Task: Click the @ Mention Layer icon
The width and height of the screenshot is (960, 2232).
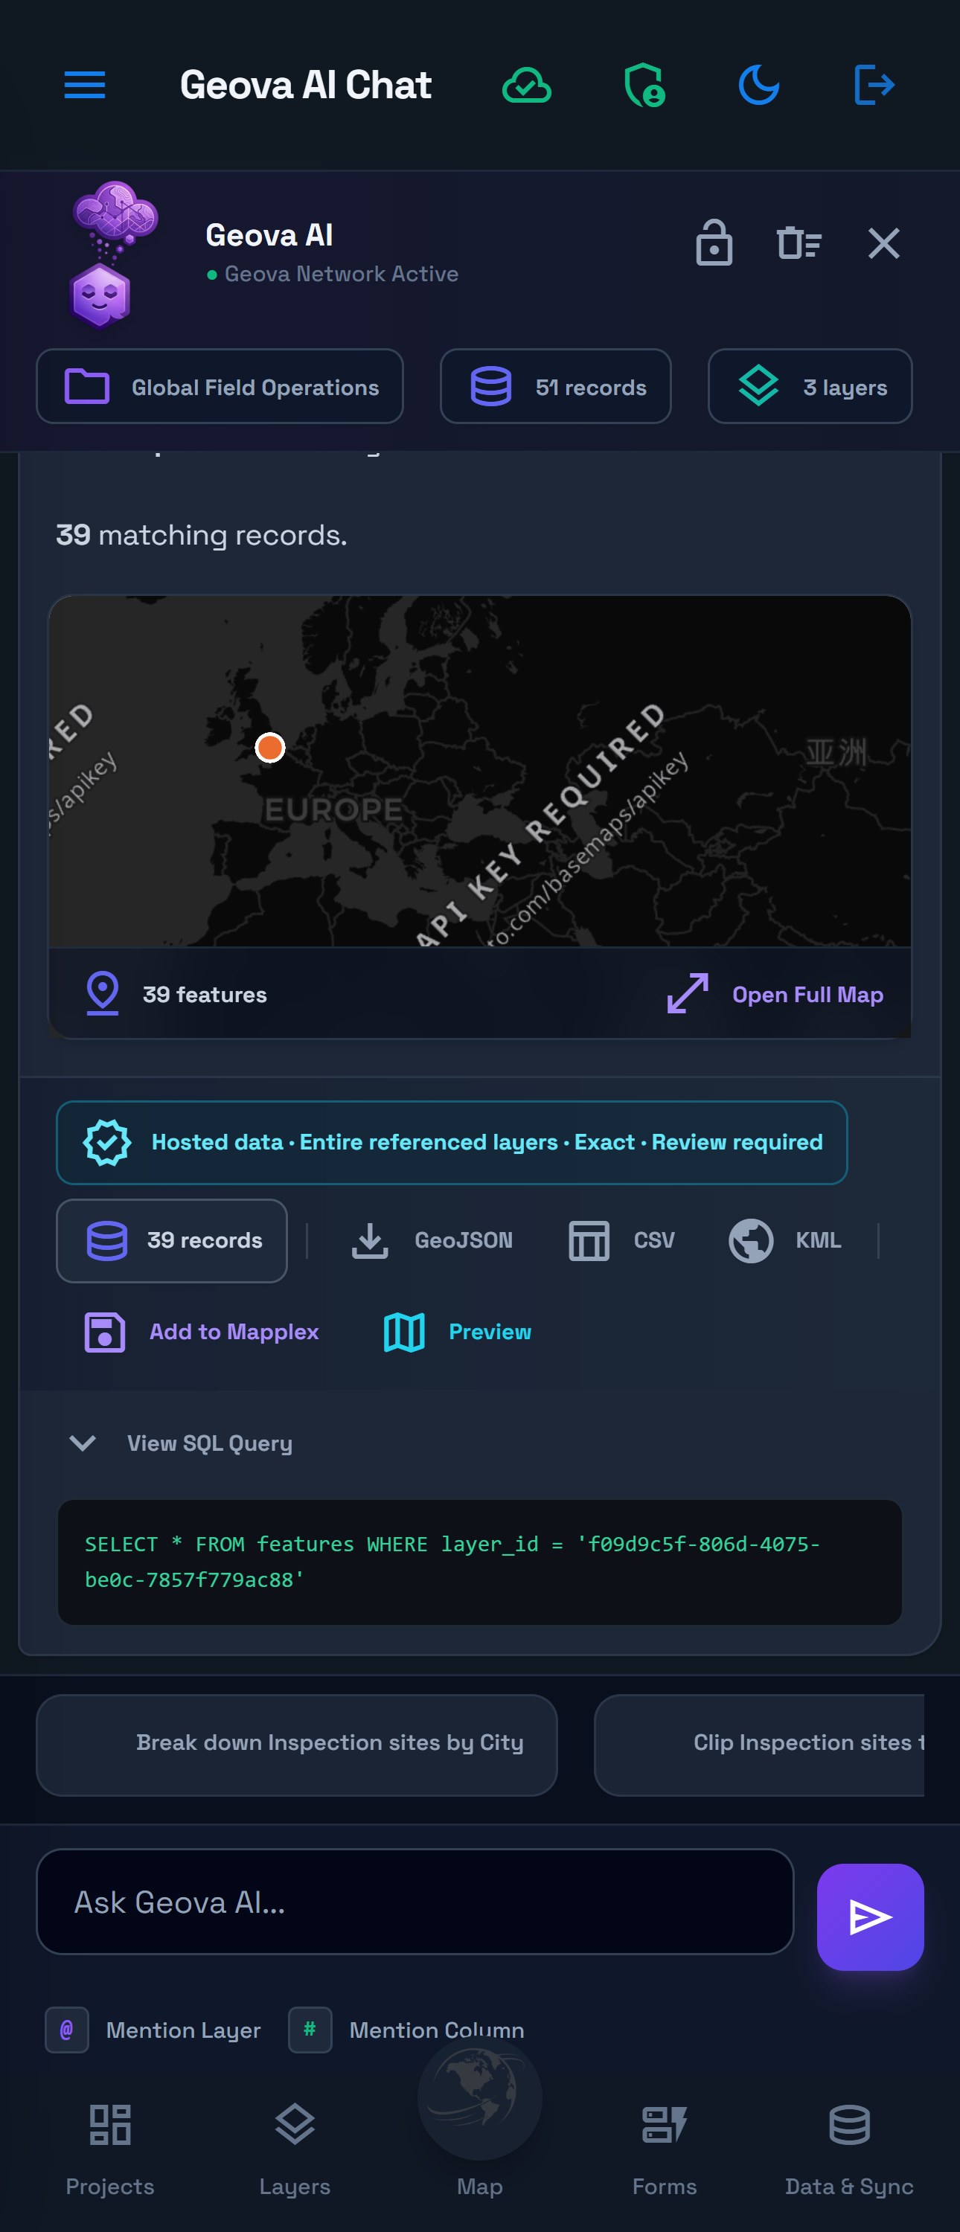Action: pos(67,2029)
